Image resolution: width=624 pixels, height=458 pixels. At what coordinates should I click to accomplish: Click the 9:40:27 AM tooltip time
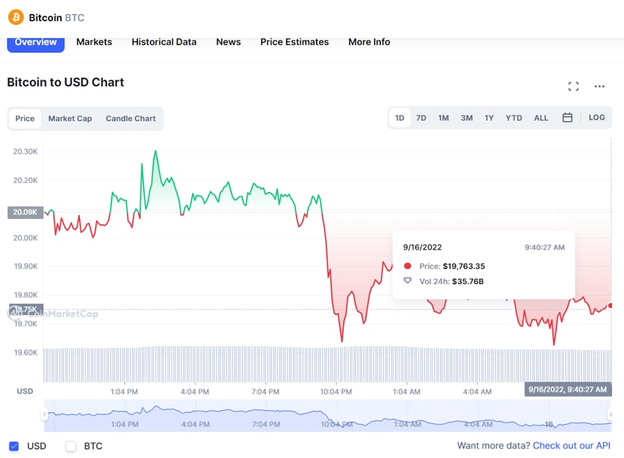[x=544, y=248]
